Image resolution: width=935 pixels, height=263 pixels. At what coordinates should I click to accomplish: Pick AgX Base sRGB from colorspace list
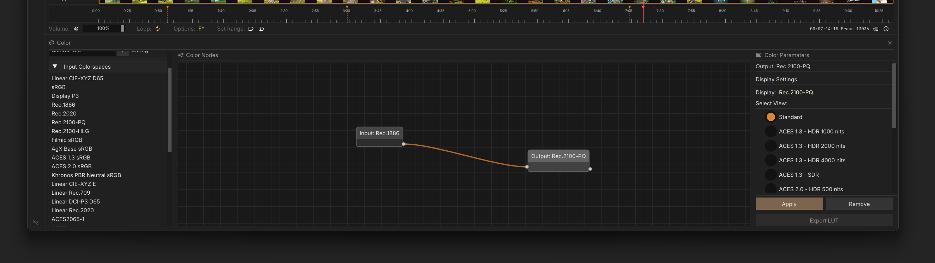72,149
